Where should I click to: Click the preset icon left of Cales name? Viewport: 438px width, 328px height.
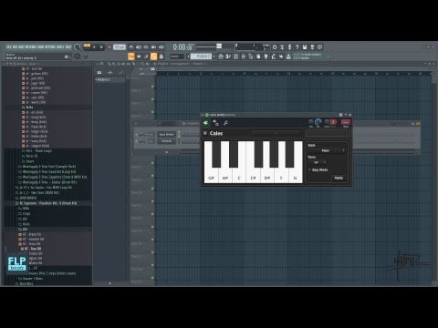[x=205, y=133]
